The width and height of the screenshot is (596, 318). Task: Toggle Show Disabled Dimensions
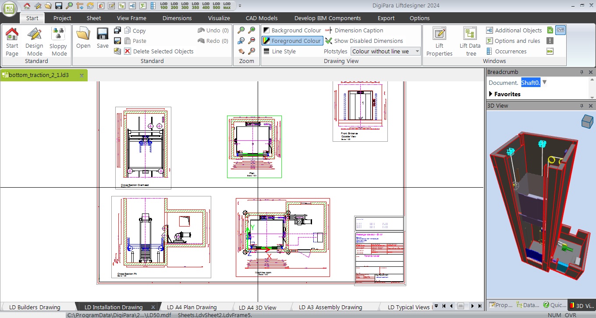click(x=364, y=41)
